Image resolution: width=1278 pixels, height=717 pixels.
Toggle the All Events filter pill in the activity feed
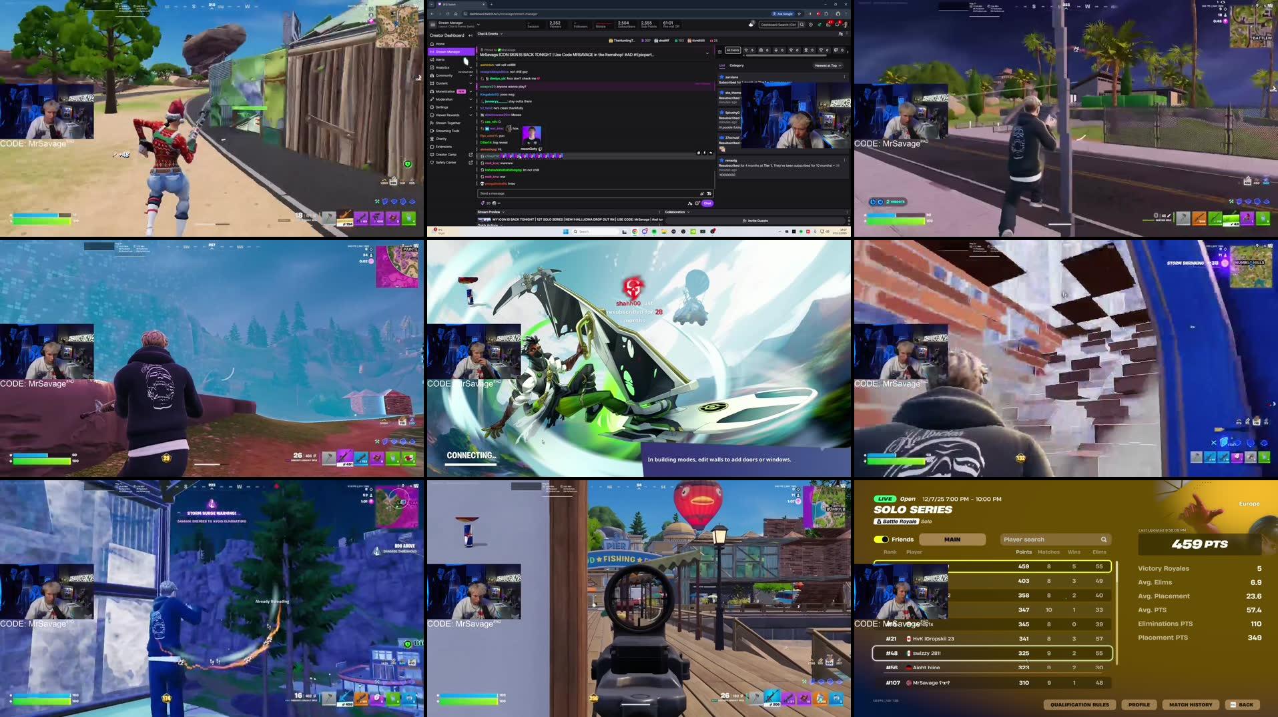[733, 50]
